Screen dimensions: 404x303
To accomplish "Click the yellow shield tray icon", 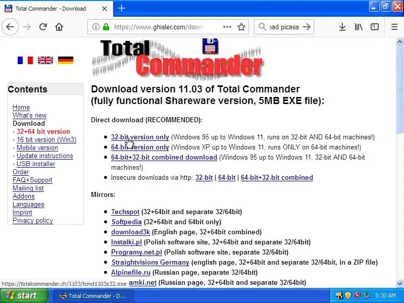I will [348, 295].
